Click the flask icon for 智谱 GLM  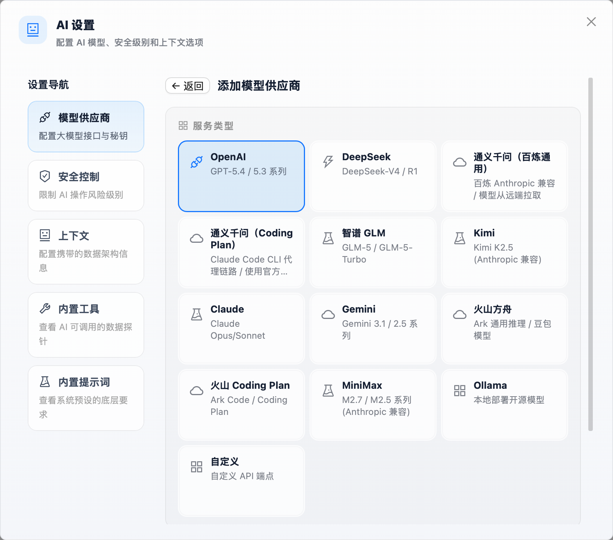pyautogui.click(x=328, y=238)
